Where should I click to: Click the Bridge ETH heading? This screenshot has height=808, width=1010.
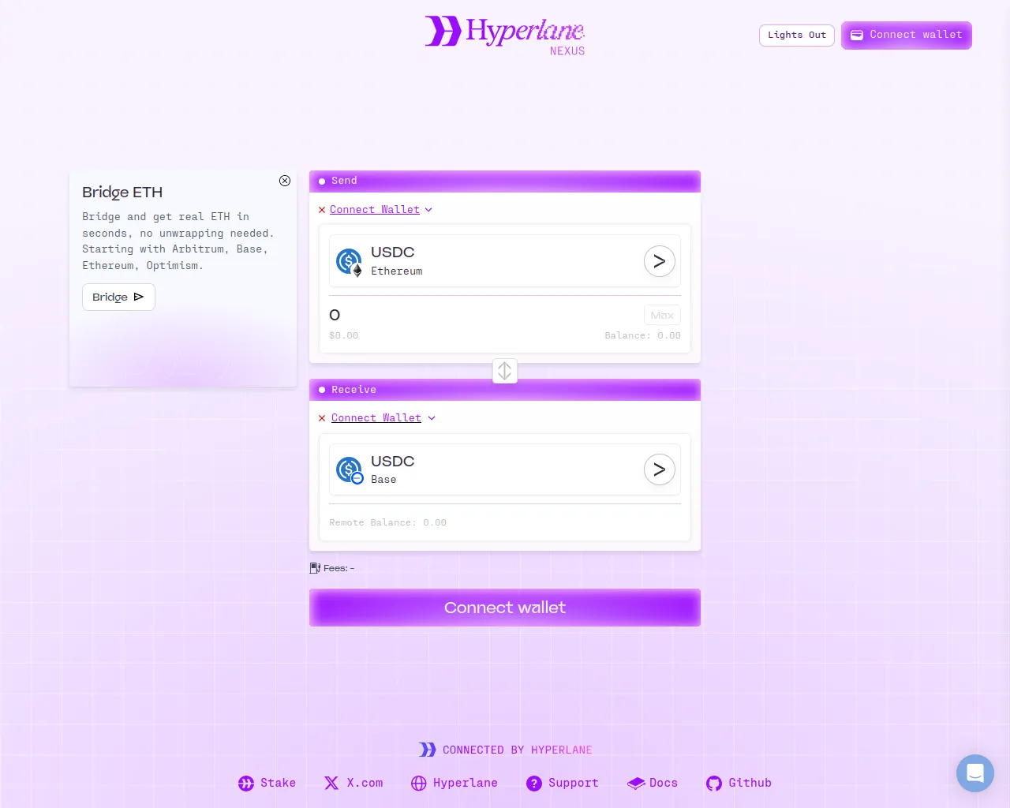[122, 193]
